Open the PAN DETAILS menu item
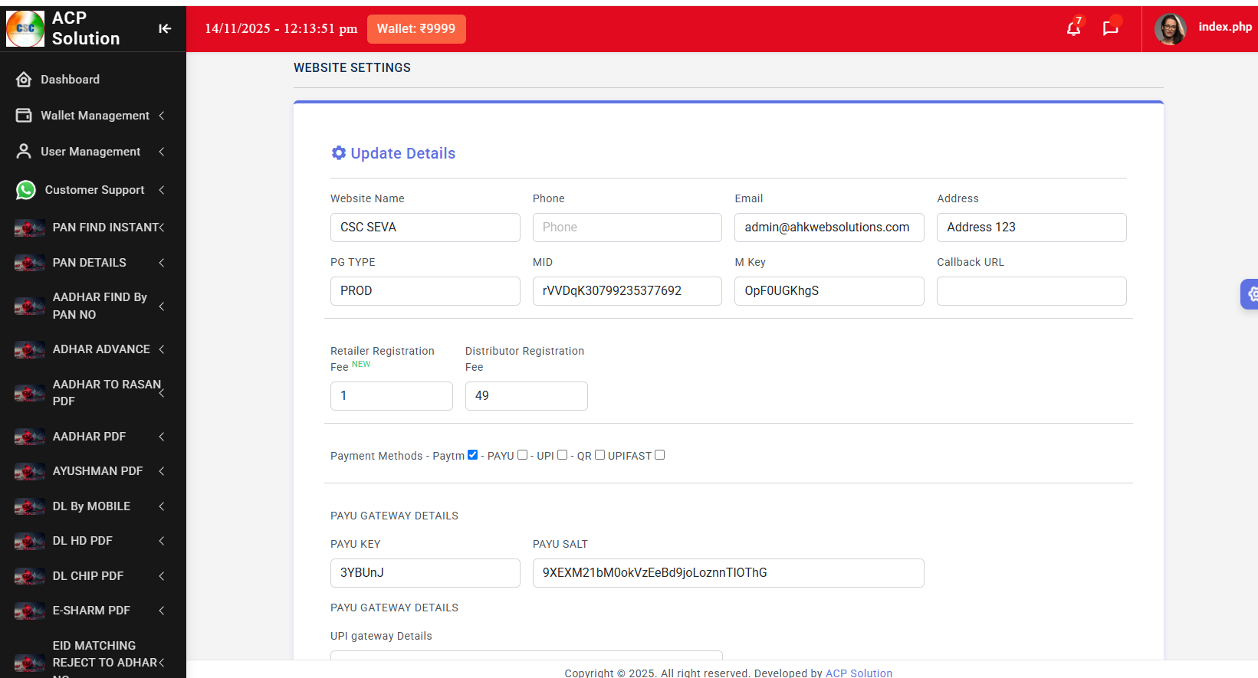The height and width of the screenshot is (678, 1258). pos(89,263)
